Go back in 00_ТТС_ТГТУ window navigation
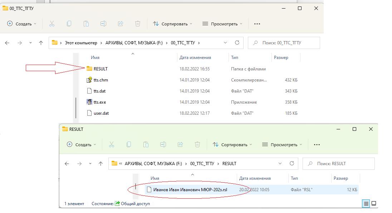Screen dimensions: 392x213 pos(7,43)
